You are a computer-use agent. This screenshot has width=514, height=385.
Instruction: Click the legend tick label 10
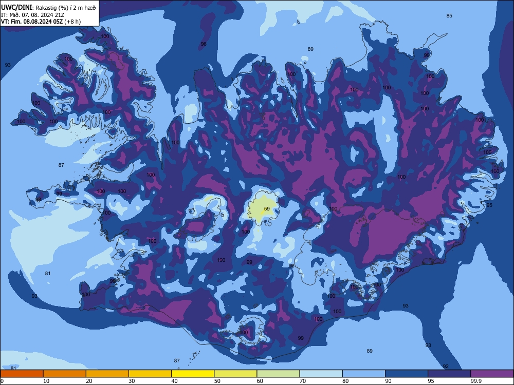coord(46,381)
